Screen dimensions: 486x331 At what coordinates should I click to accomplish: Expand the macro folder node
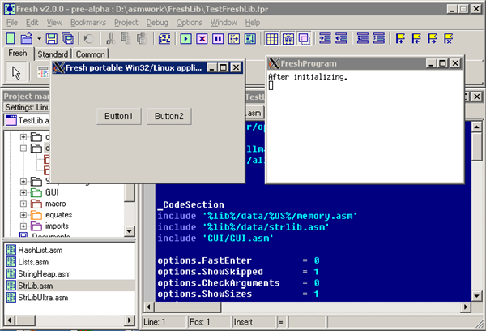point(23,204)
